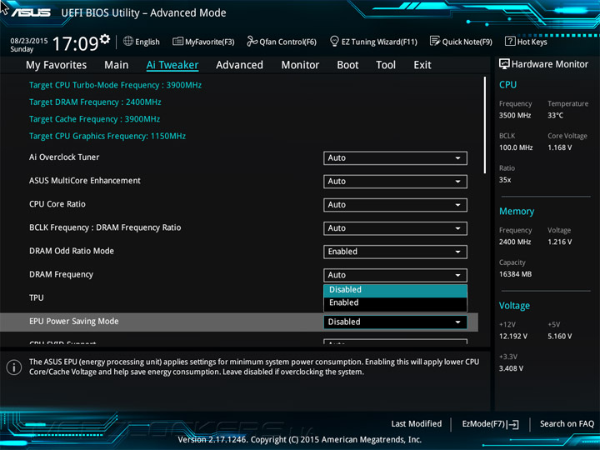Viewport: 600px width, 450px height.
Task: Switch to the My Favorites tab
Action: click(57, 65)
